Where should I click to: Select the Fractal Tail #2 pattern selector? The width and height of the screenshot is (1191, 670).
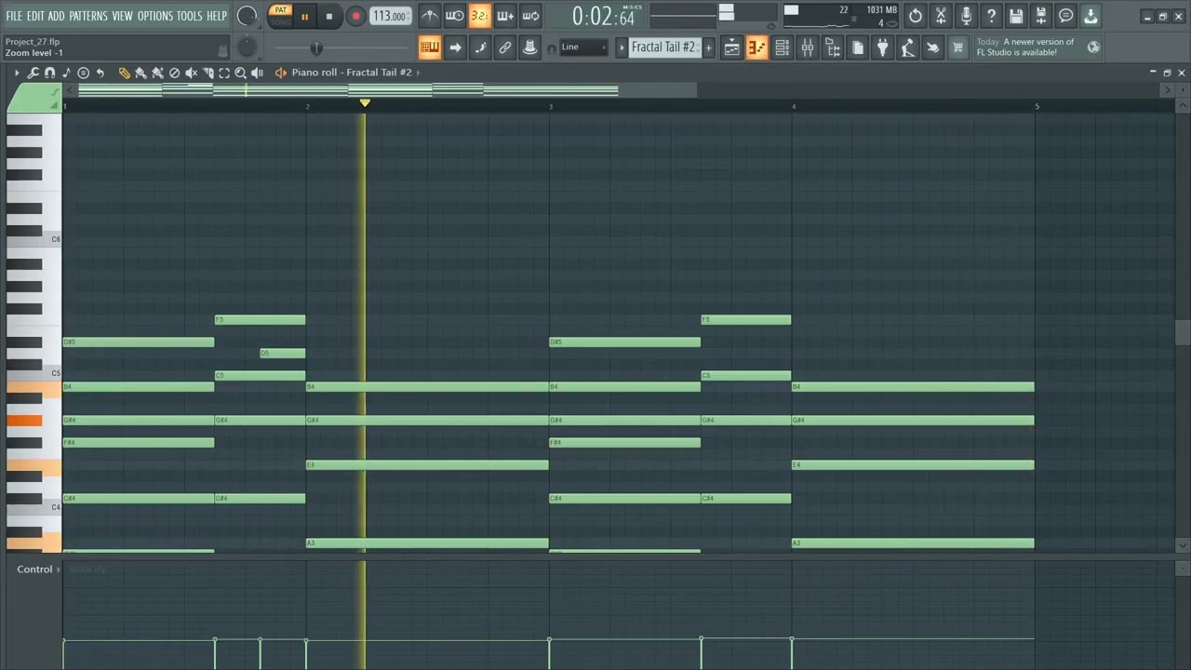(664, 47)
